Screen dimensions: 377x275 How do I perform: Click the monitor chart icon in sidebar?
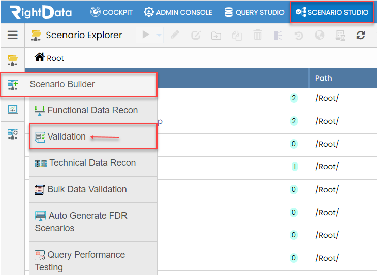(13, 109)
